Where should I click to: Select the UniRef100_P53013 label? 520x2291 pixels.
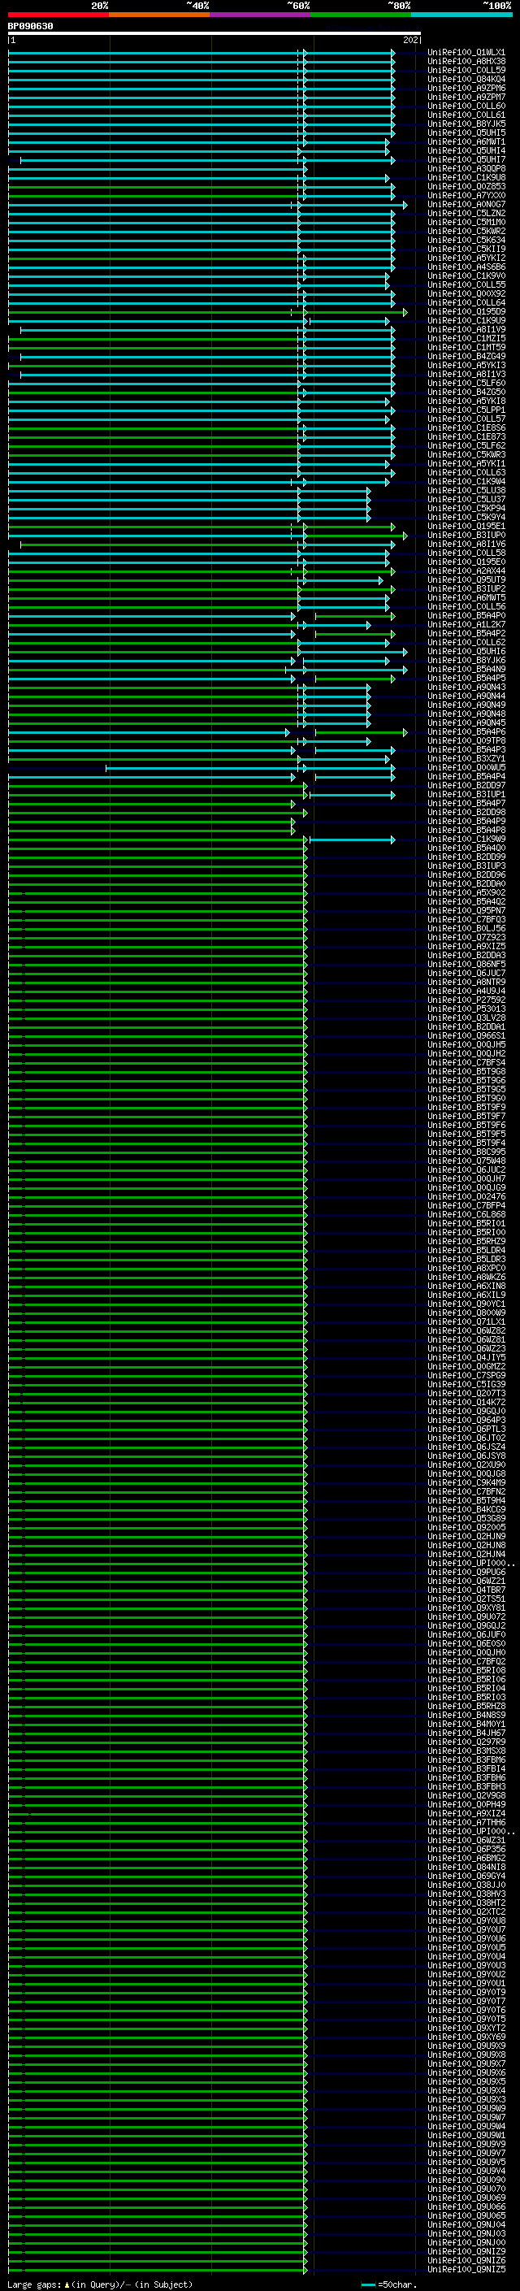pyautogui.click(x=466, y=1009)
